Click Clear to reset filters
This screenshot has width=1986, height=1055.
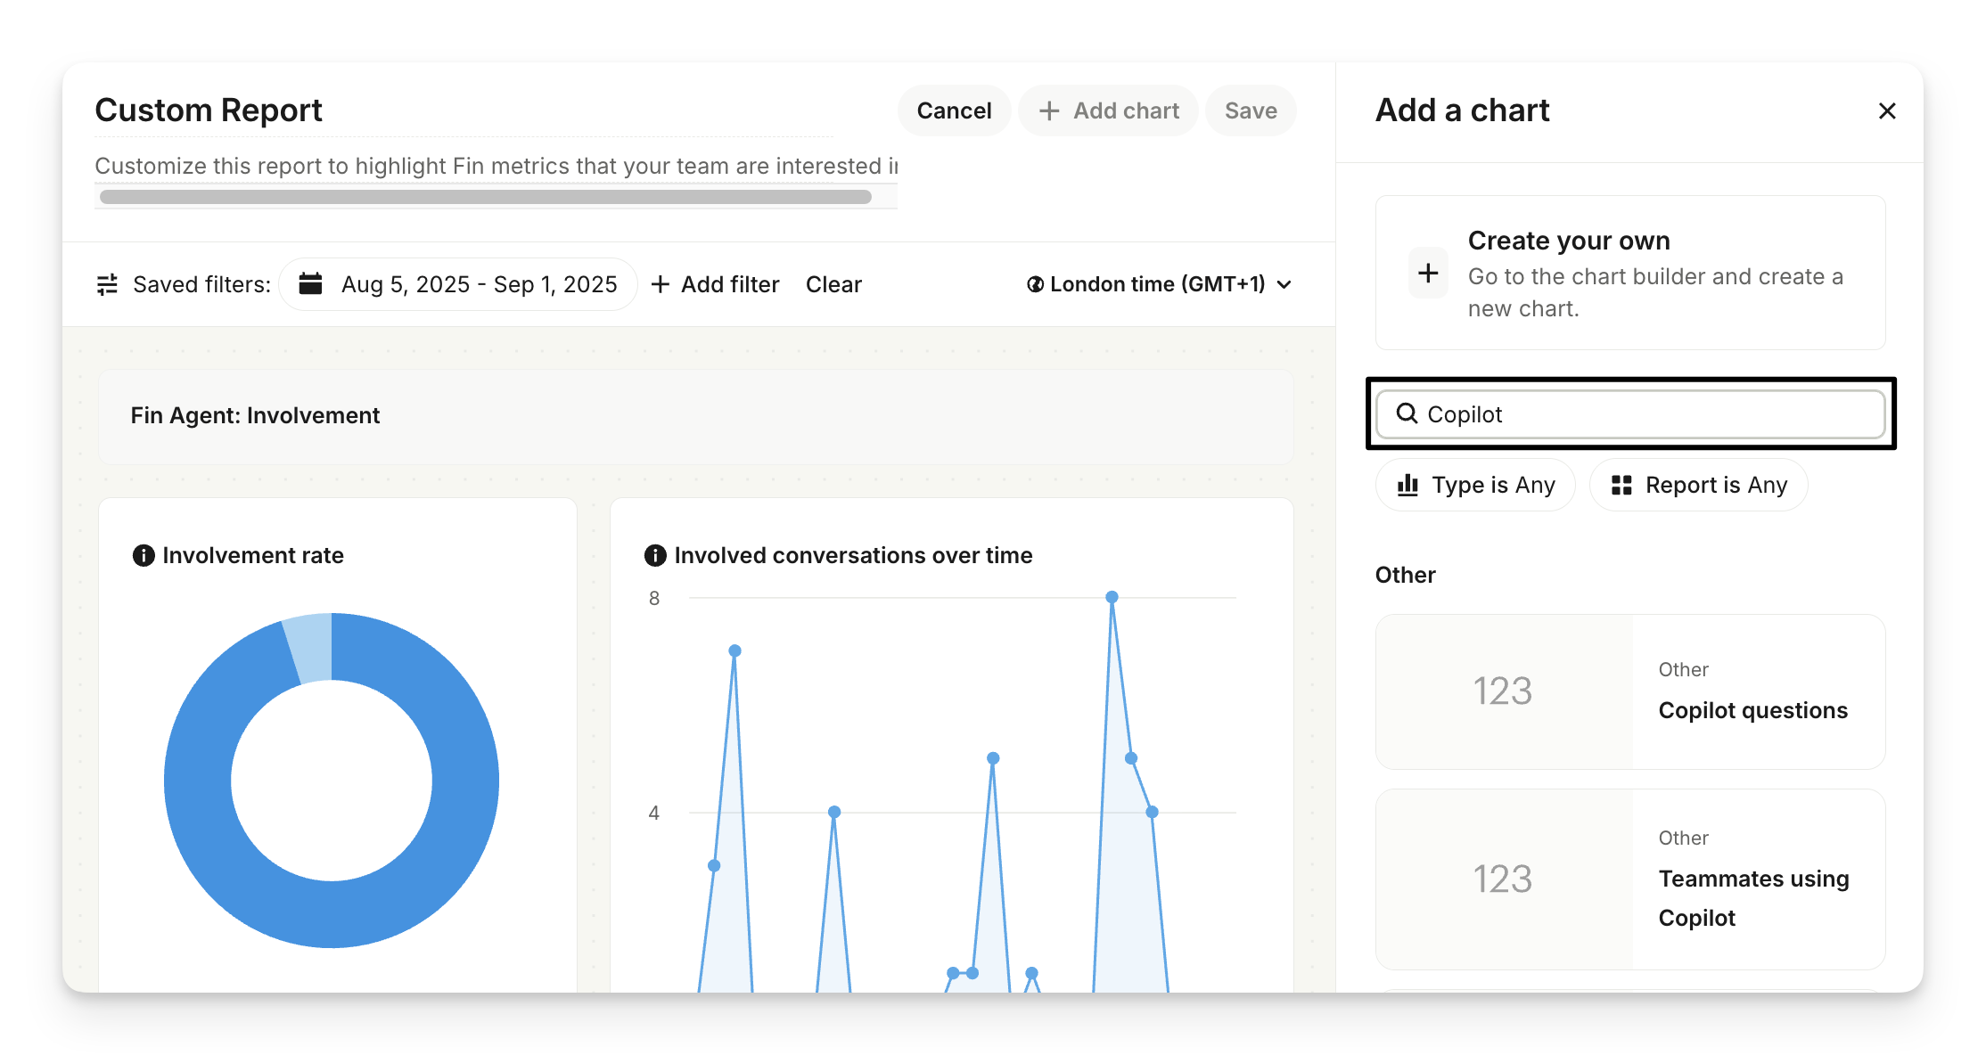[x=833, y=284]
